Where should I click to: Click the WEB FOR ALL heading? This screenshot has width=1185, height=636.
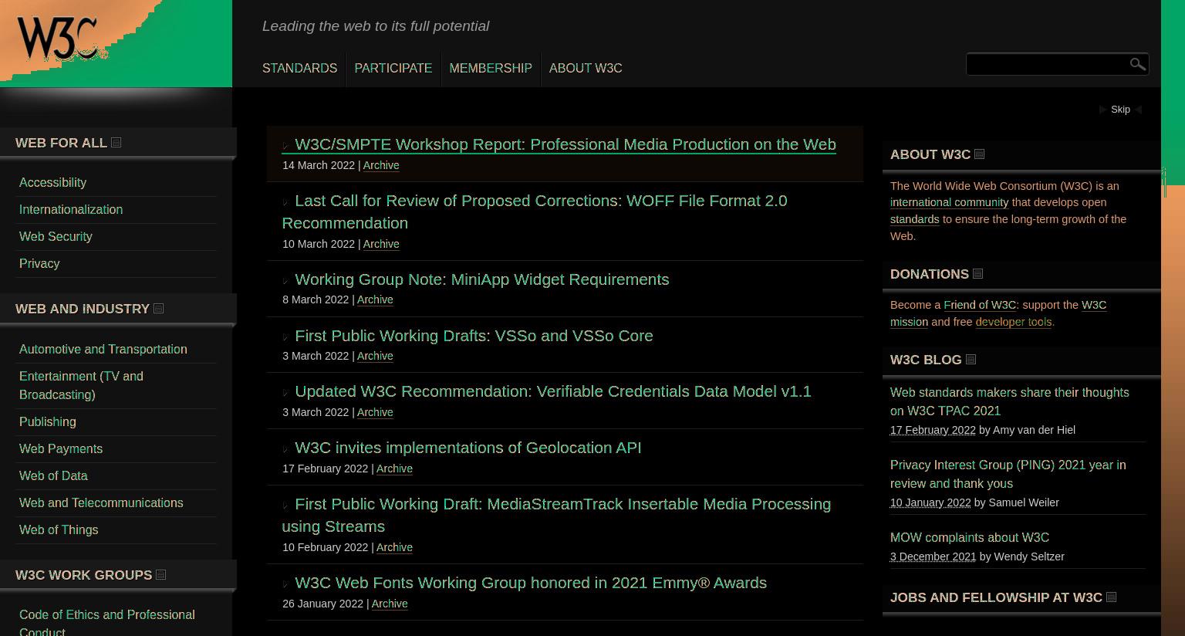(x=61, y=143)
